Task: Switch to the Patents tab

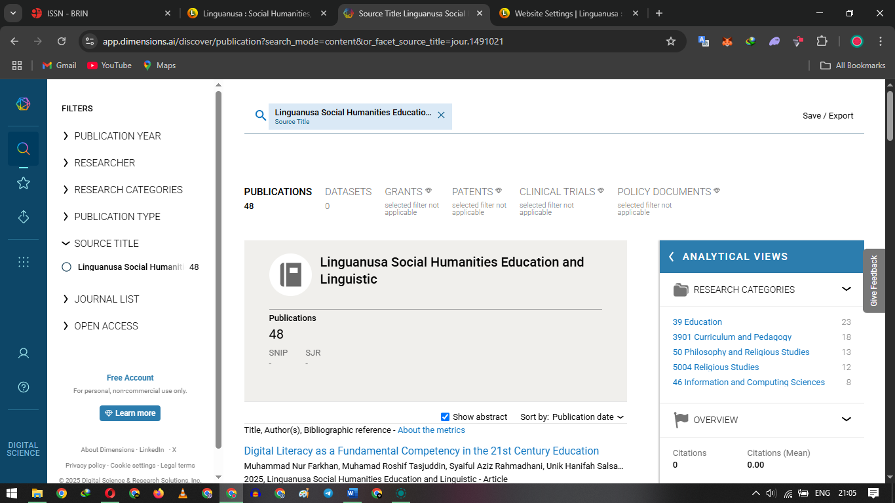Action: pyautogui.click(x=478, y=201)
